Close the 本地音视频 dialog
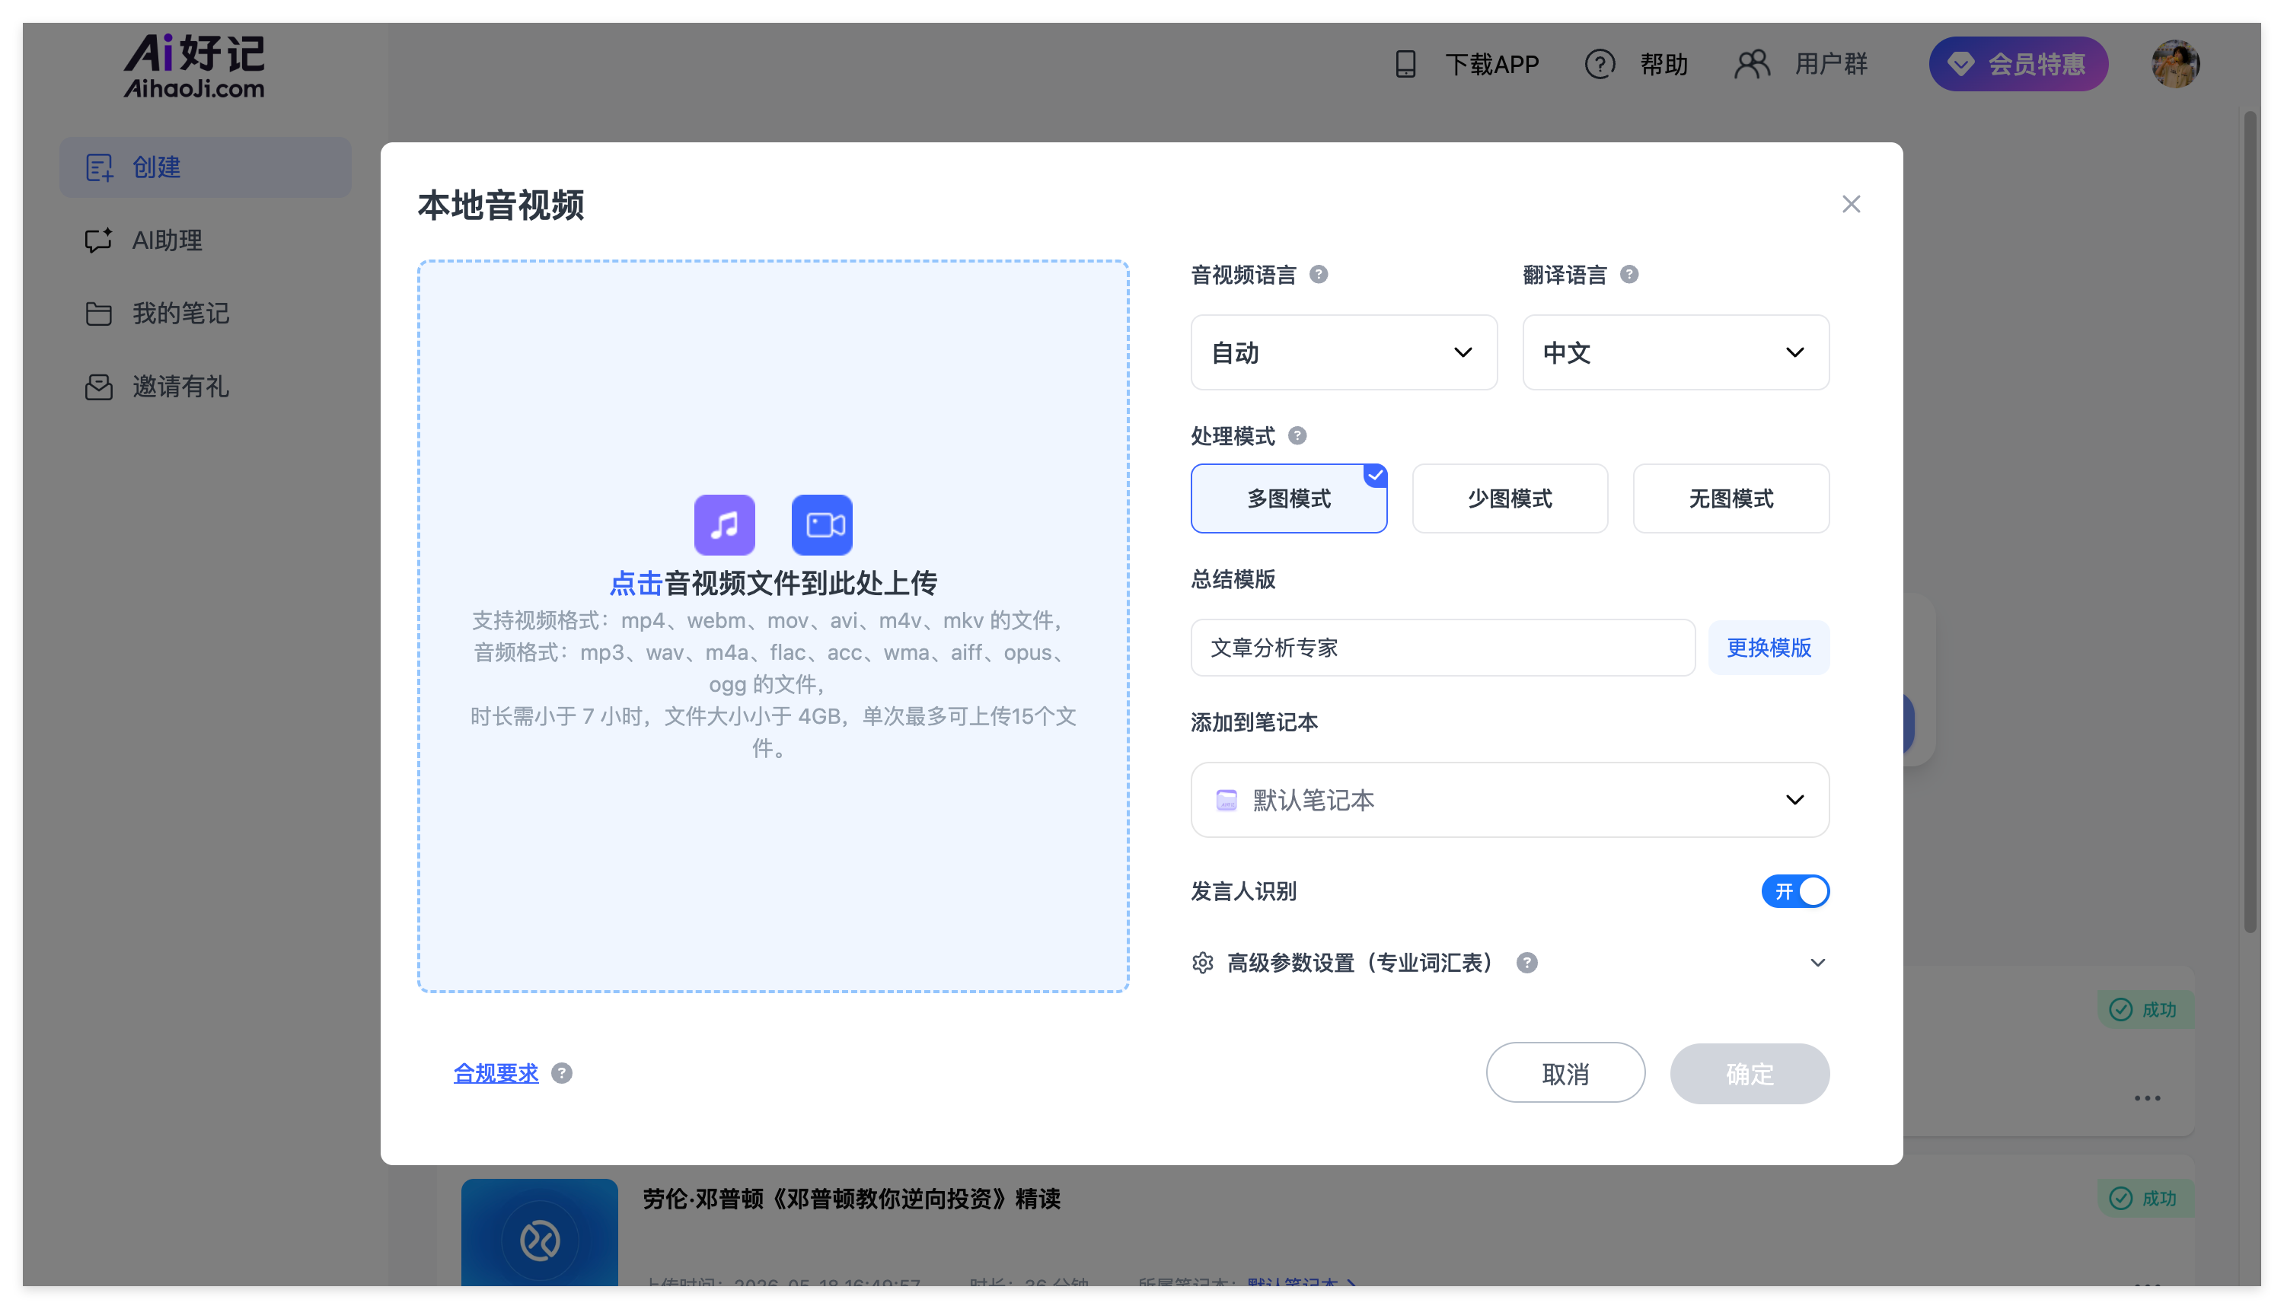 (1851, 204)
